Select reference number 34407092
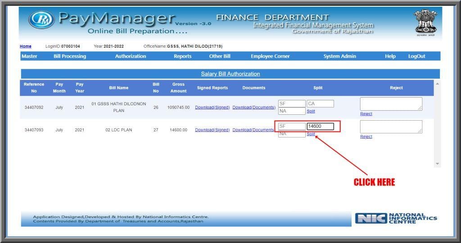The width and height of the screenshot is (461, 243). 34,107
